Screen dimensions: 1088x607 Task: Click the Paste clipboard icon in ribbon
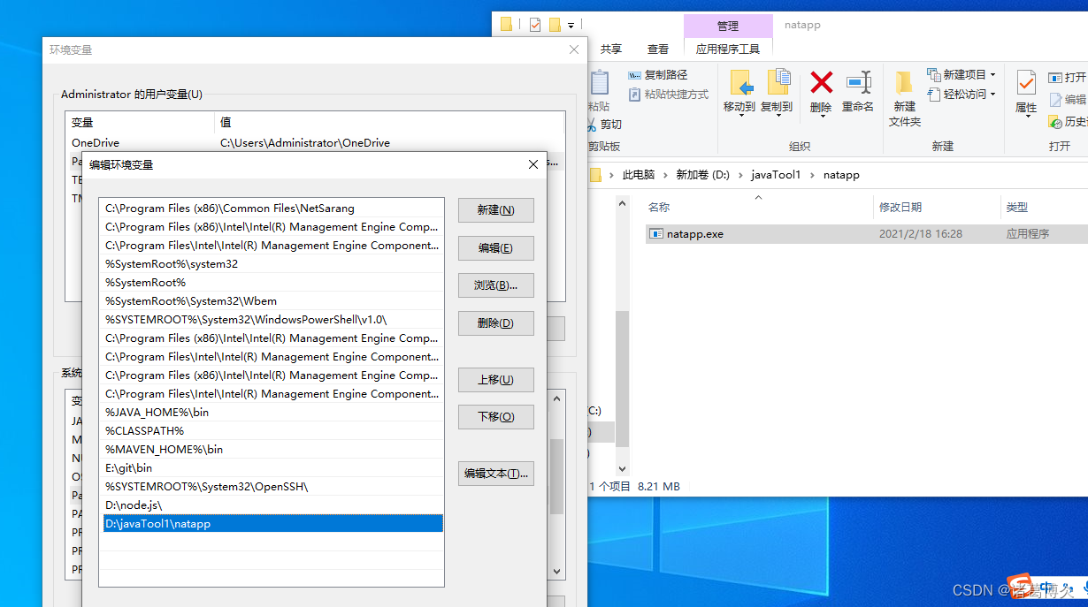600,83
